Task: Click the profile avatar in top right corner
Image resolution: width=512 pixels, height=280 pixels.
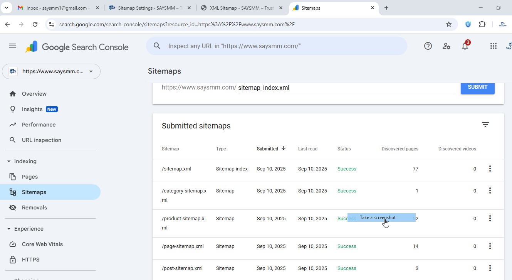Action: tap(508, 46)
